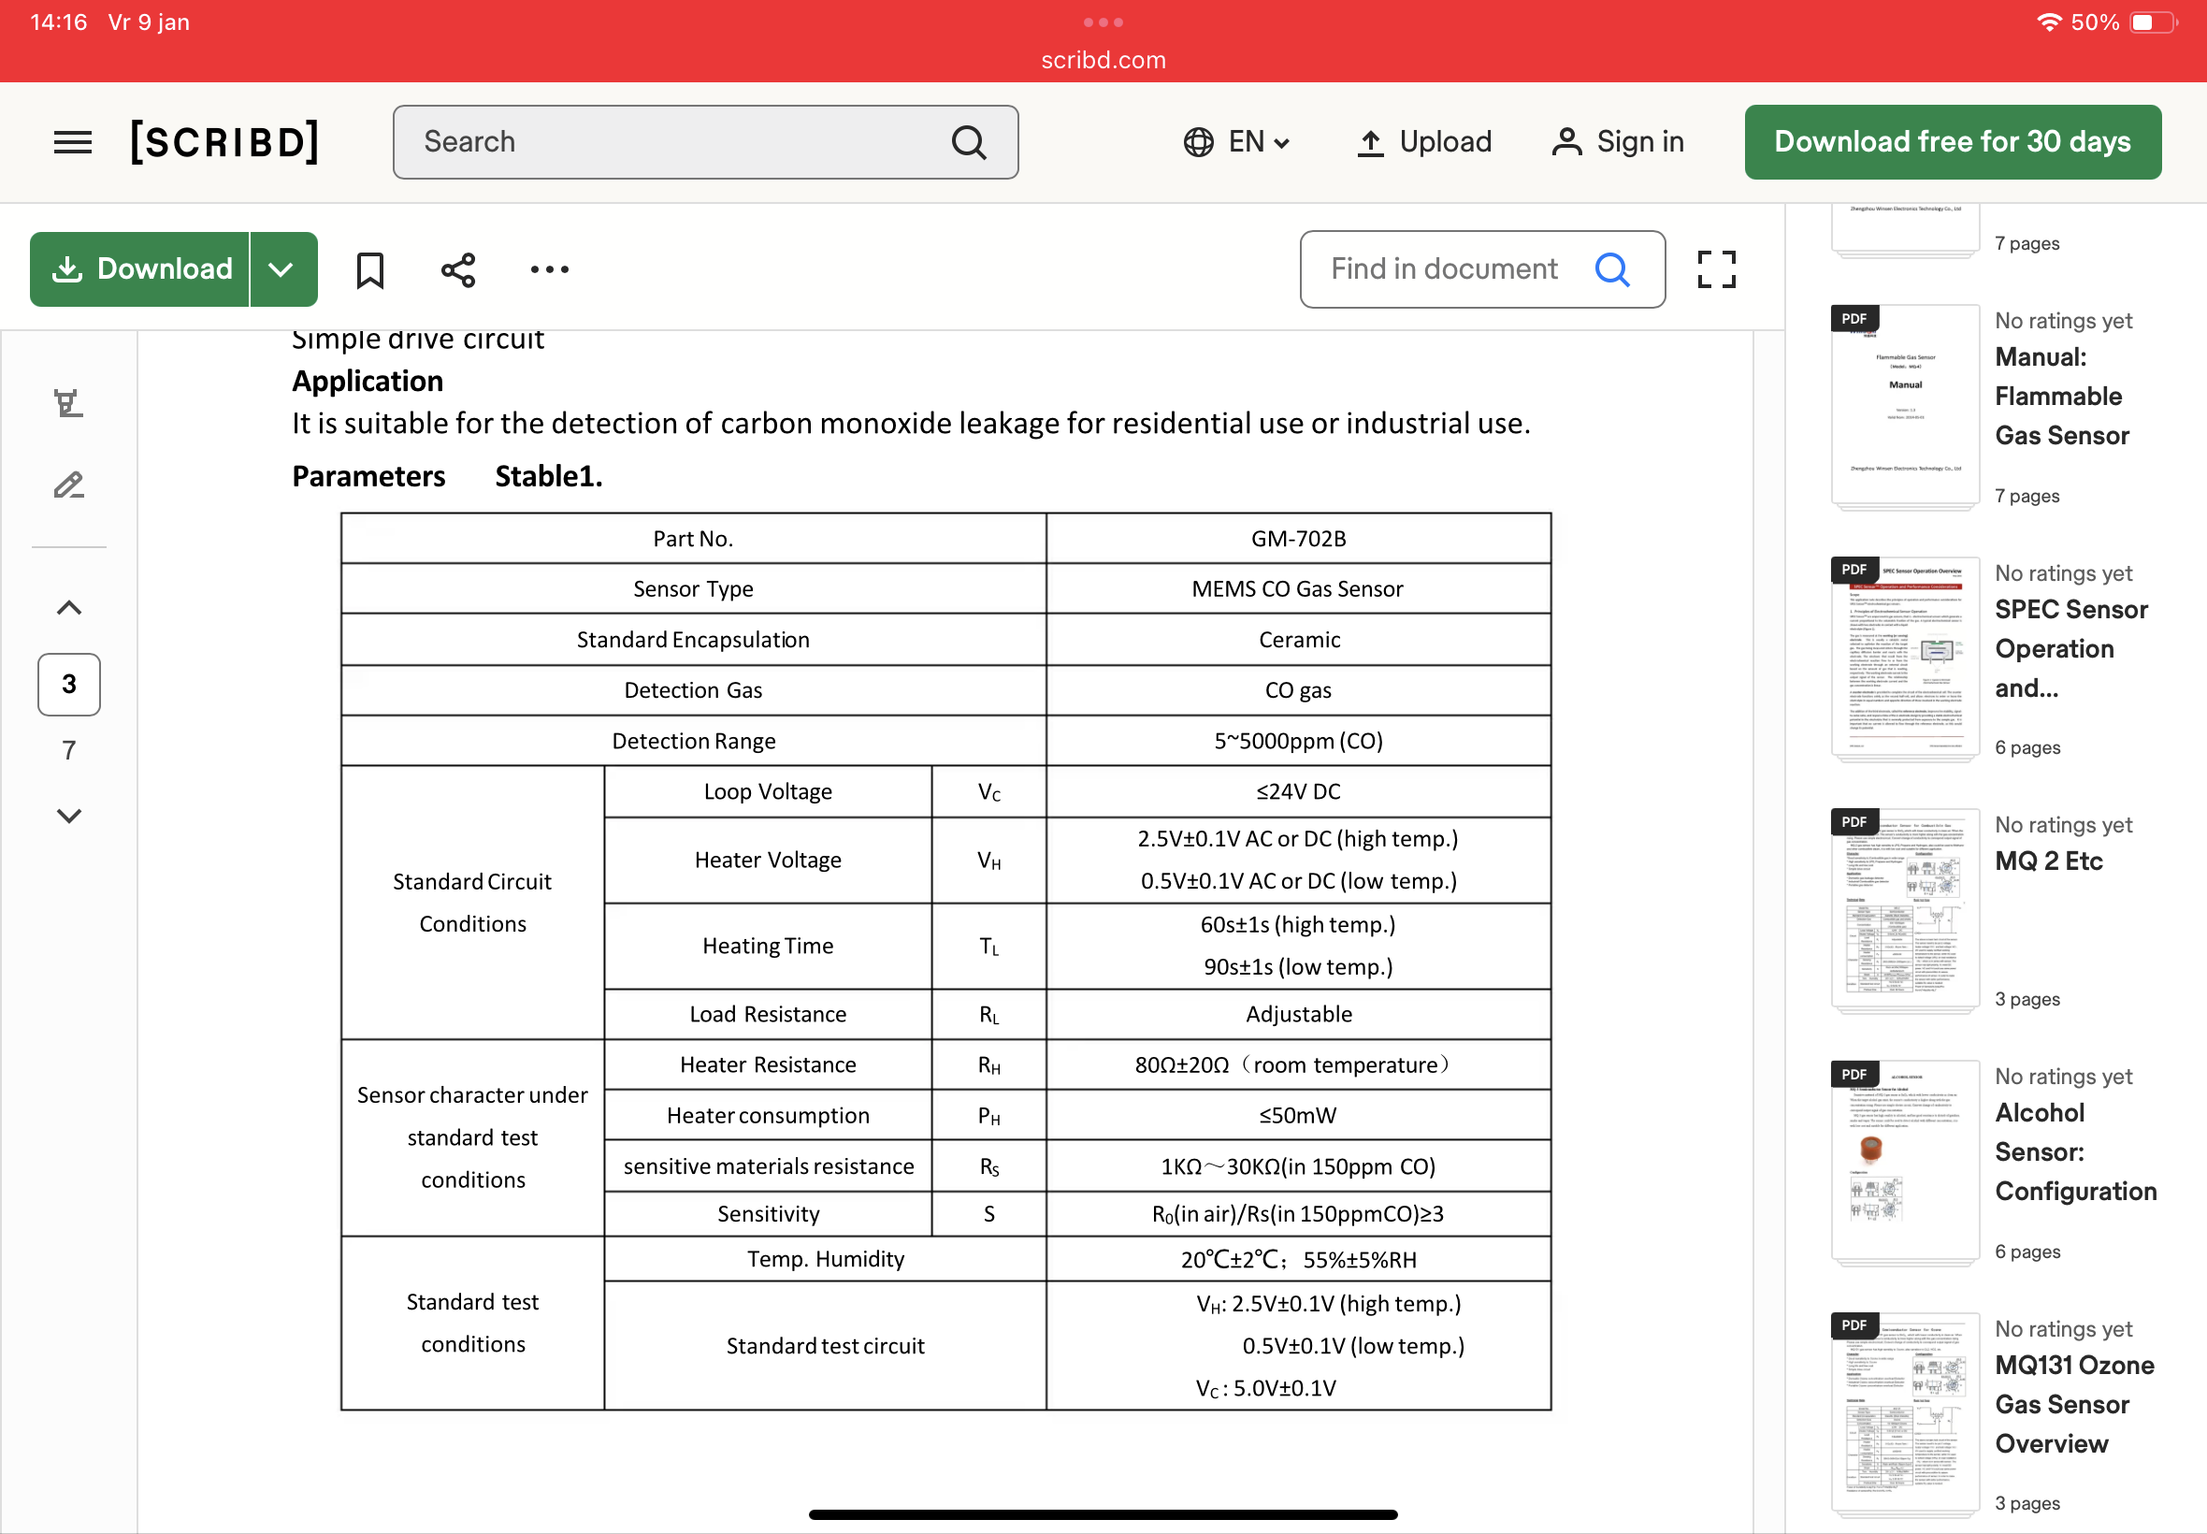Go to previous page with up chevron
2207x1534 pixels.
pyautogui.click(x=68, y=607)
